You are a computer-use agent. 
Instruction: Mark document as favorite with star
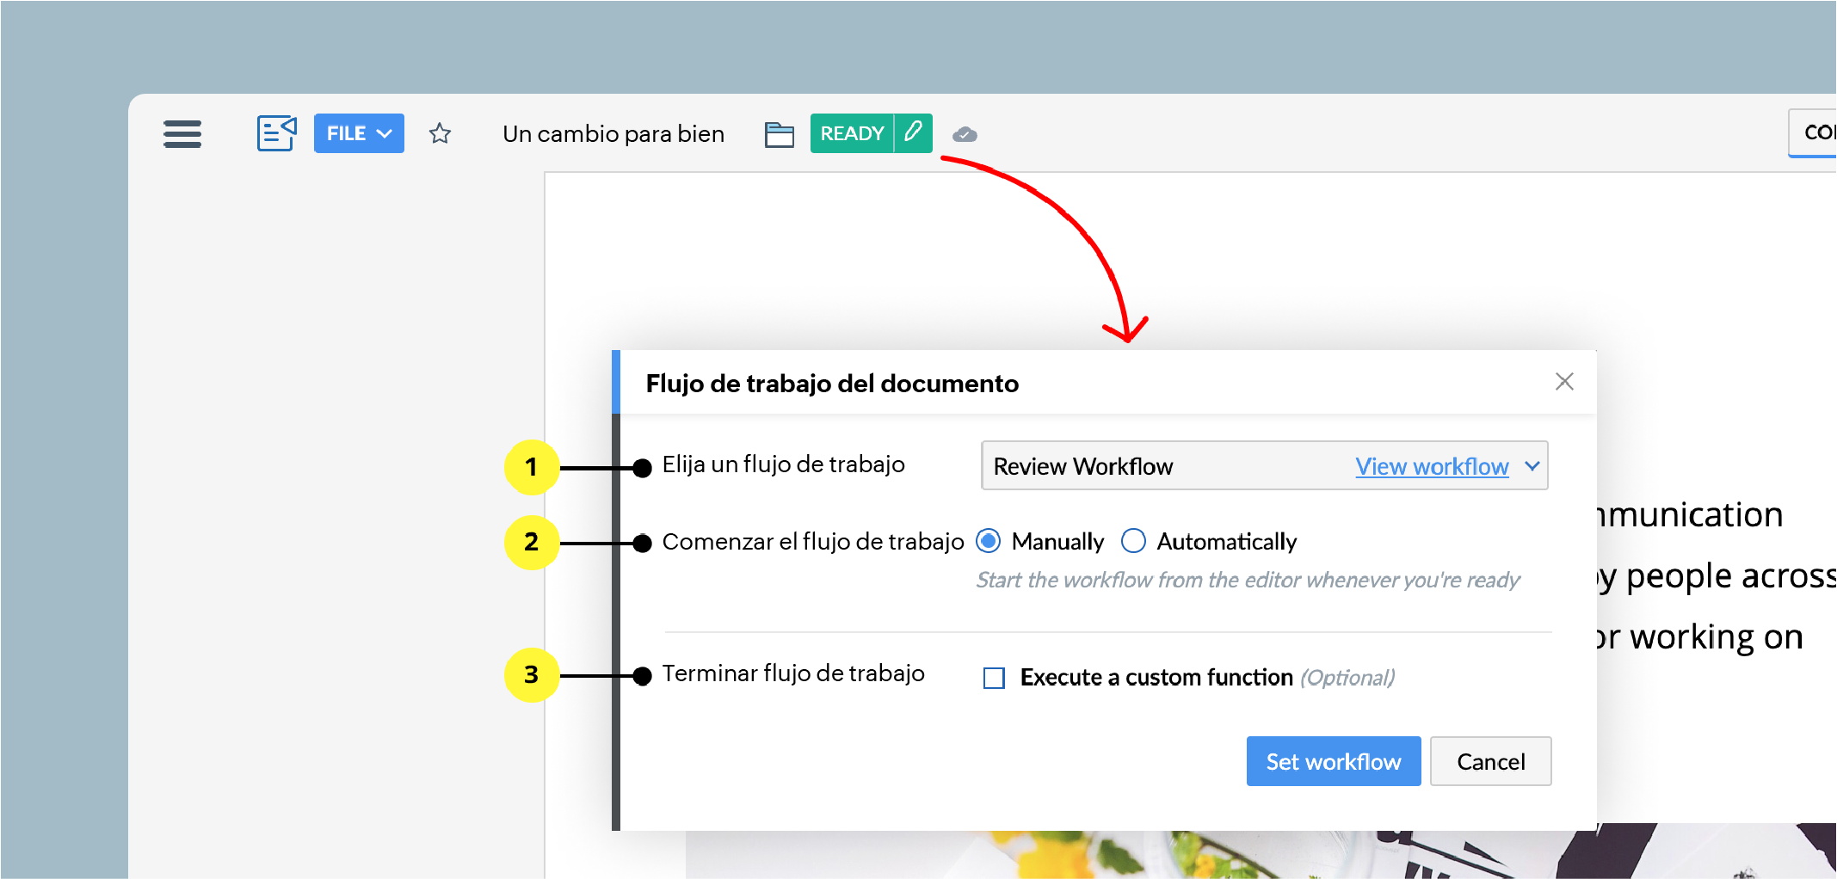click(440, 133)
